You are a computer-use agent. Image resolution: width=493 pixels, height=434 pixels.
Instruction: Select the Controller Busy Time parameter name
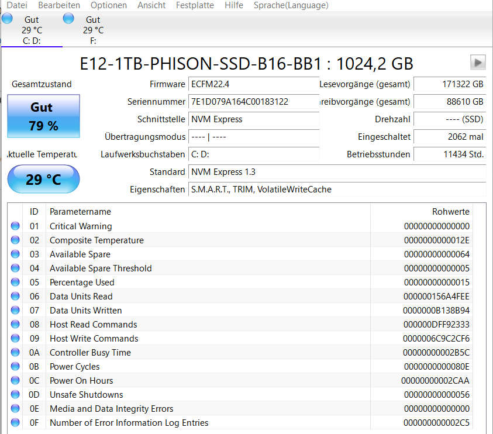[90, 353]
